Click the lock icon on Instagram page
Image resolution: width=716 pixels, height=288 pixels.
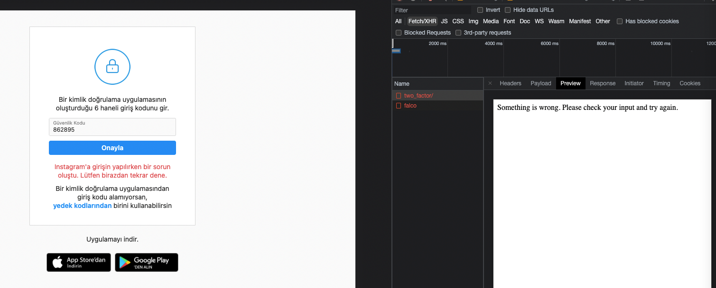pyautogui.click(x=112, y=67)
